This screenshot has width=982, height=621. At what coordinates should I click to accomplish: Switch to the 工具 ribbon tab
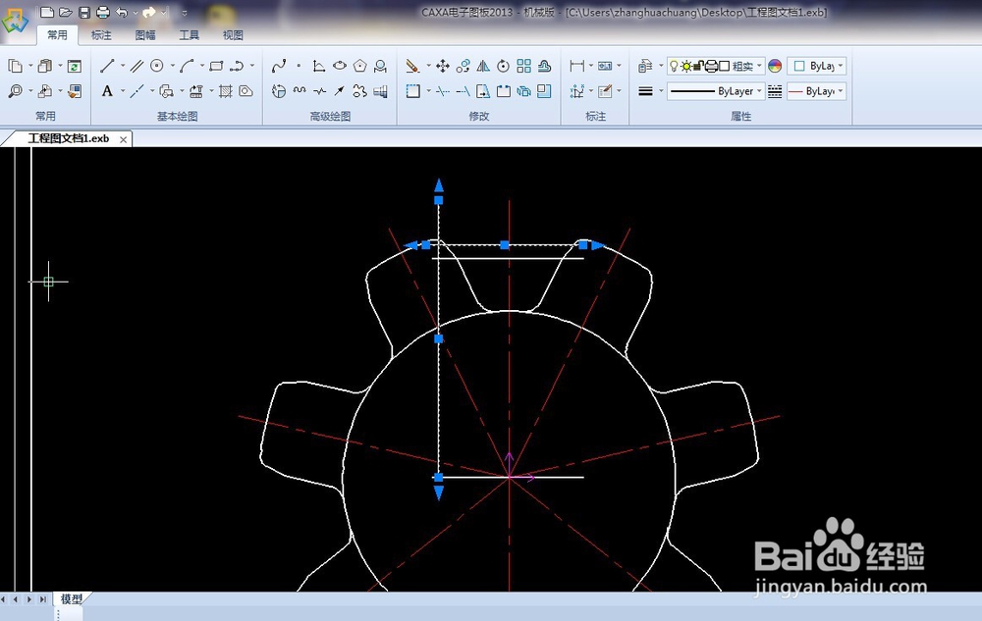coord(190,35)
